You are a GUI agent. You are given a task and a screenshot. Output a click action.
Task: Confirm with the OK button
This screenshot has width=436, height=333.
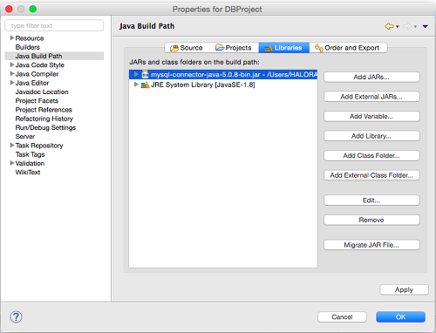(400, 316)
